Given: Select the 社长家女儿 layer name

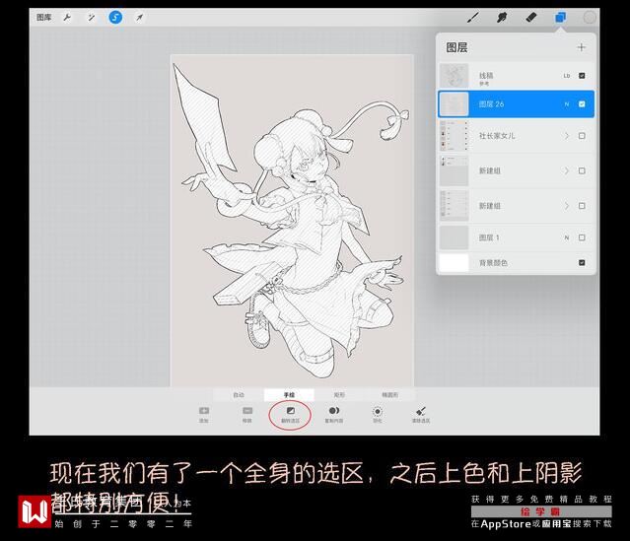Looking at the screenshot, I should click(x=497, y=136).
